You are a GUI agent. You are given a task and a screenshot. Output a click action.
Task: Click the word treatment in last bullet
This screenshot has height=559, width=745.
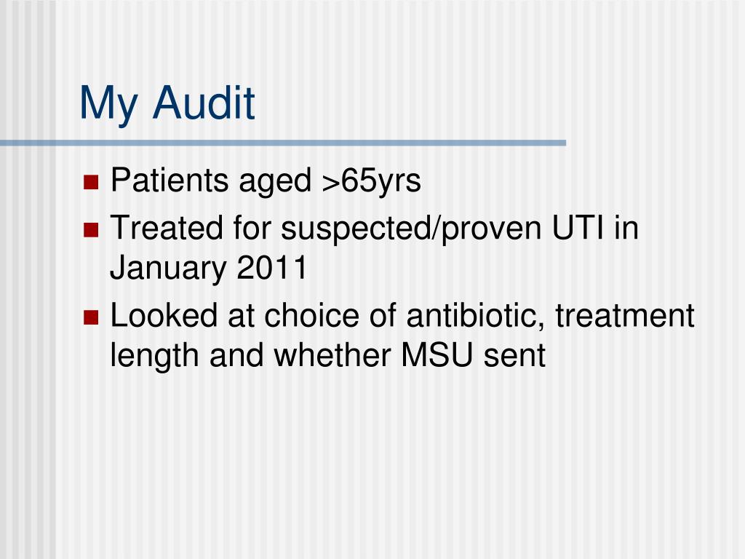tap(625, 316)
